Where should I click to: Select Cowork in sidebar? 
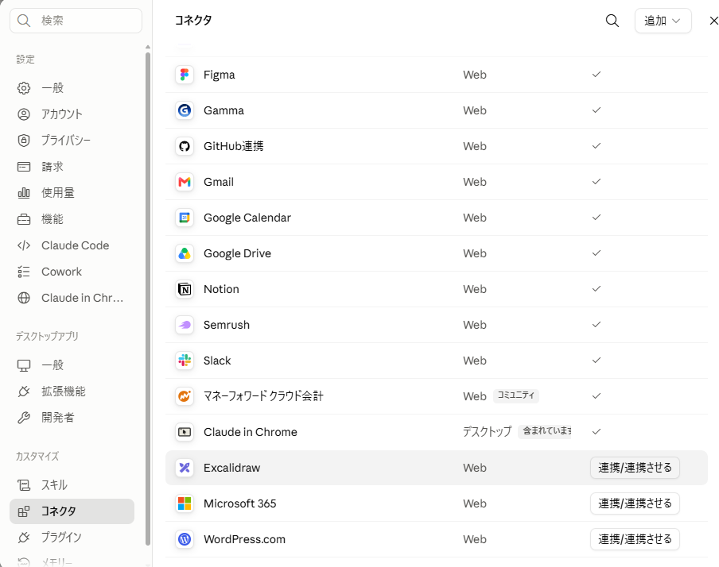point(72,272)
